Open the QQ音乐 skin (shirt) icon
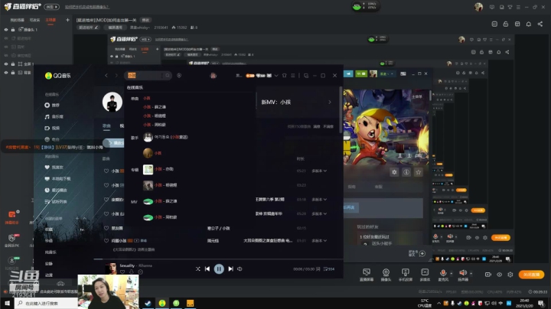This screenshot has height=309, width=551. pyautogui.click(x=284, y=76)
